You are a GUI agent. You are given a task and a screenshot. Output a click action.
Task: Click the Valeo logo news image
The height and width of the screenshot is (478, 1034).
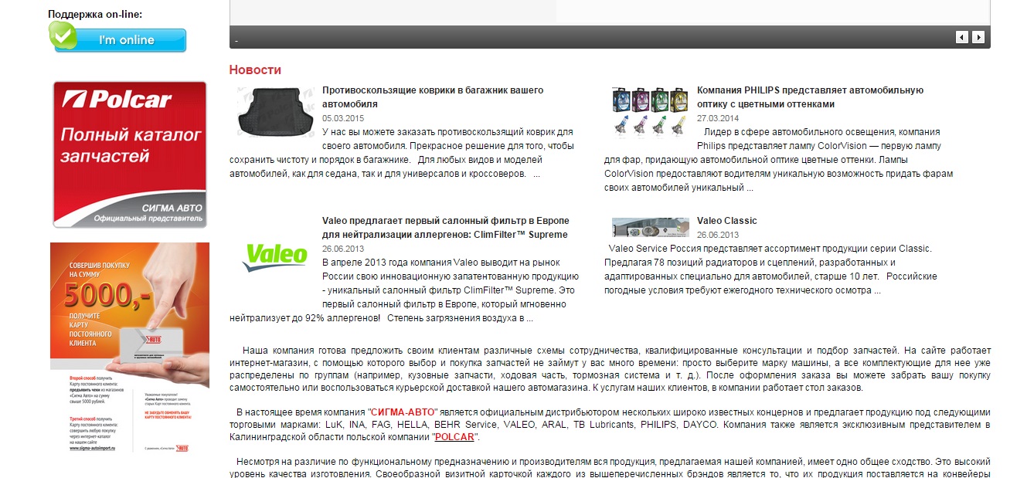tap(274, 257)
